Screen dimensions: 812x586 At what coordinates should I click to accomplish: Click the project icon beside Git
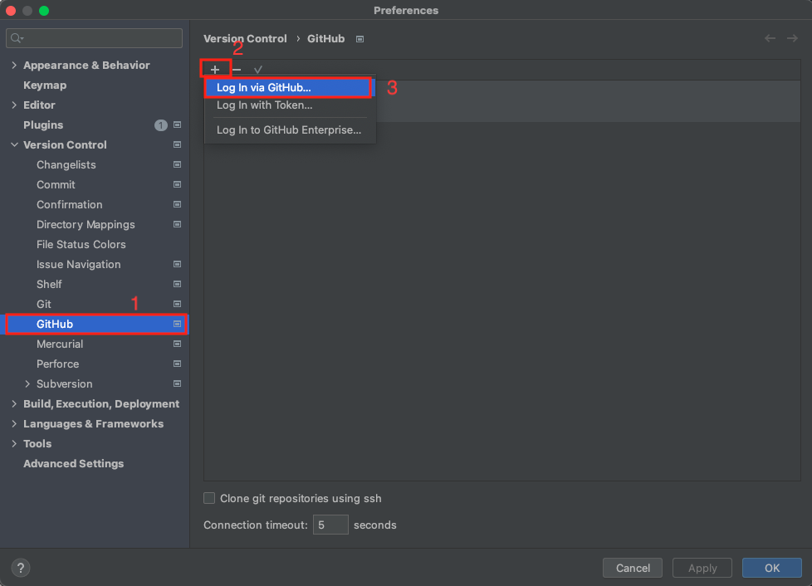[x=177, y=305]
